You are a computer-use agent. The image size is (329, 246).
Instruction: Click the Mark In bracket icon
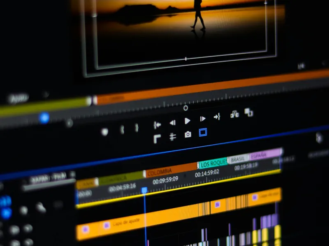(x=122, y=130)
